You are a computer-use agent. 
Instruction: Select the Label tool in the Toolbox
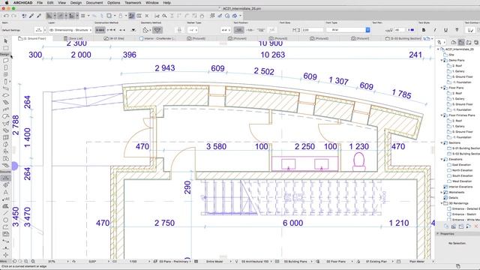tap(5, 199)
